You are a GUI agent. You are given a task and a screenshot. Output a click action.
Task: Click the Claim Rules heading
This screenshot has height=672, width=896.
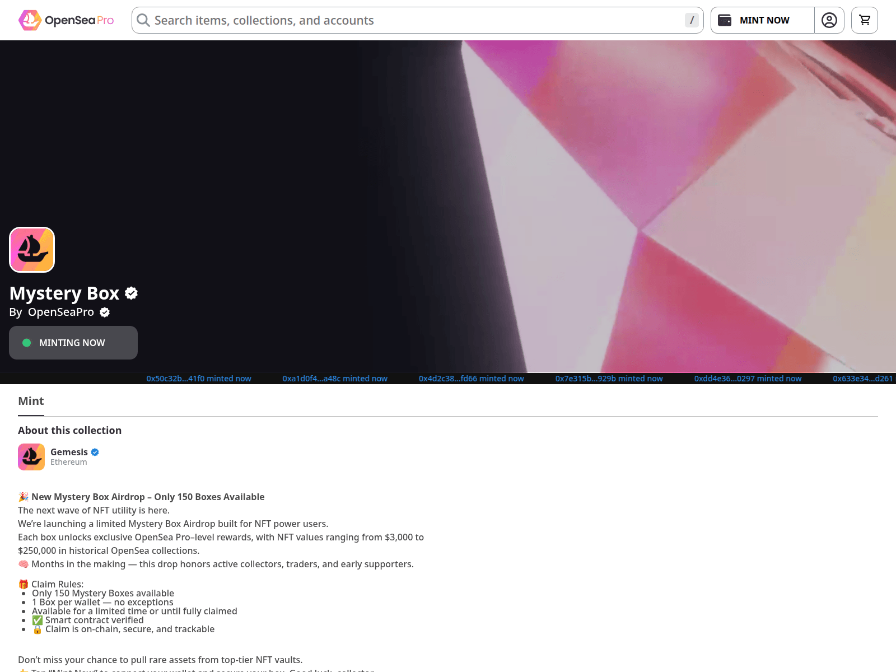point(51,584)
